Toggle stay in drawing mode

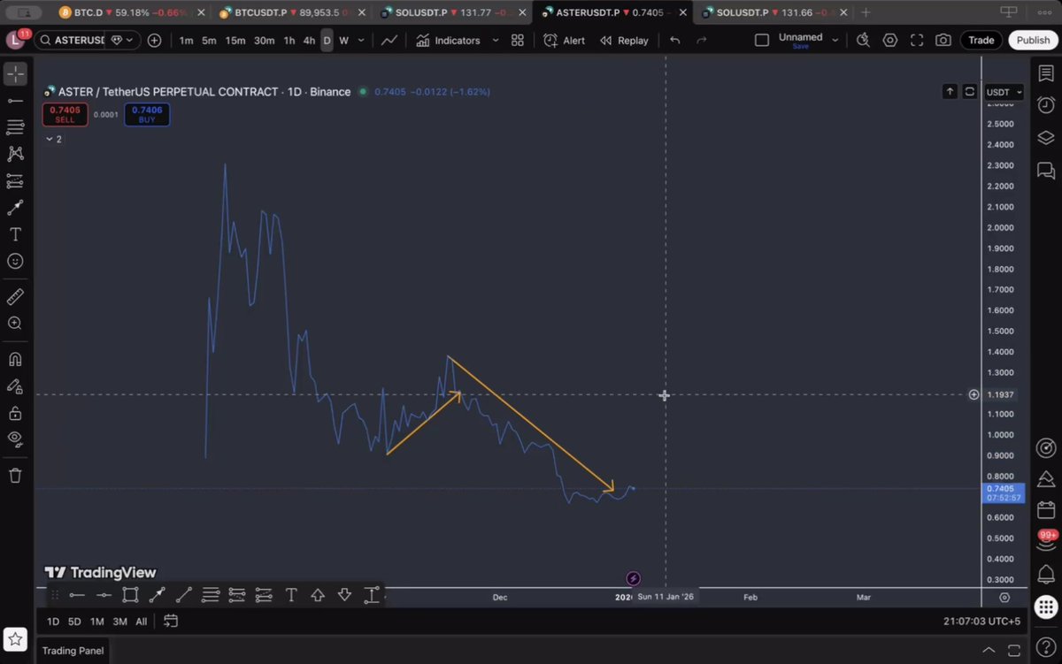[x=15, y=386]
